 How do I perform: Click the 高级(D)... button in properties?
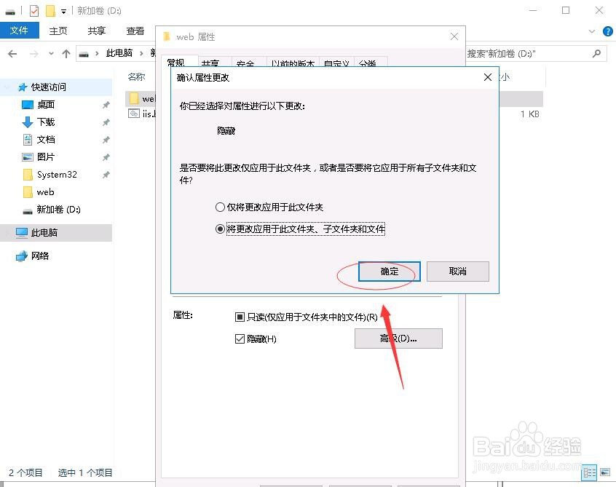pyautogui.click(x=398, y=338)
